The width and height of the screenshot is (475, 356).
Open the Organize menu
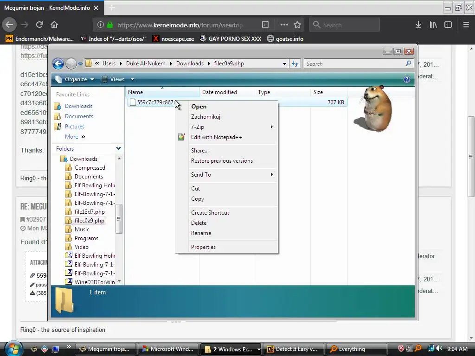[75, 79]
